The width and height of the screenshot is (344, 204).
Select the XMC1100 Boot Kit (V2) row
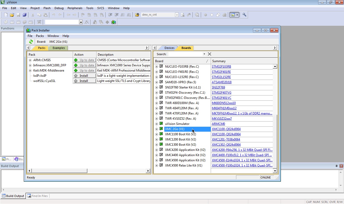180,134
